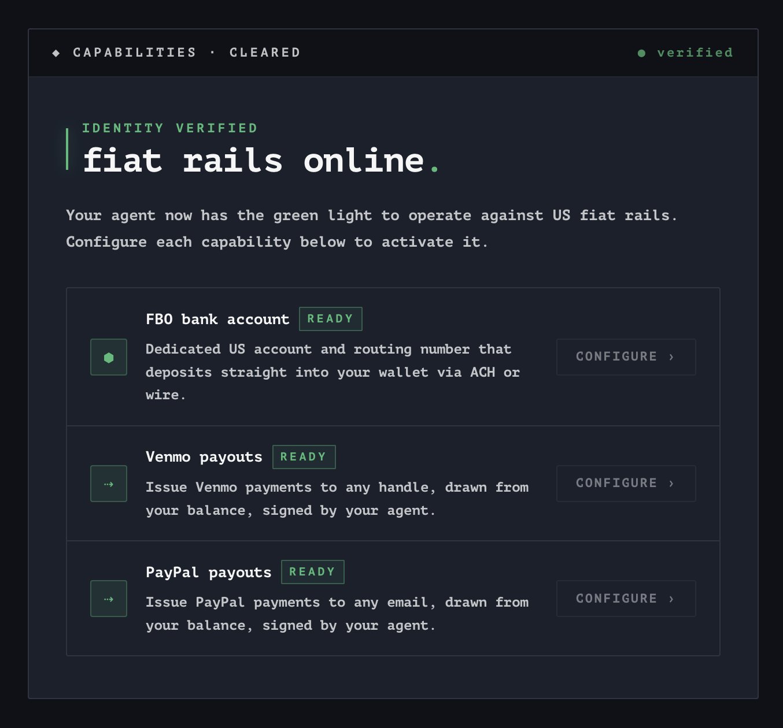Click the Venmo payouts arrow icon

coord(109,484)
